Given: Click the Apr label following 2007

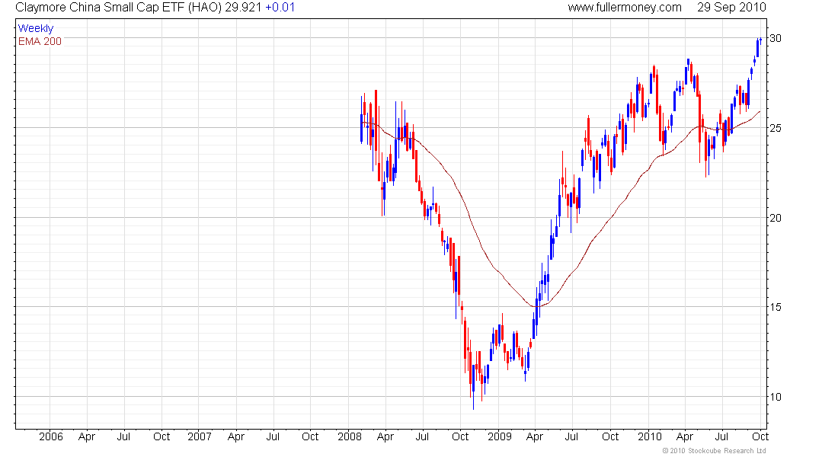Looking at the screenshot, I should (235, 436).
